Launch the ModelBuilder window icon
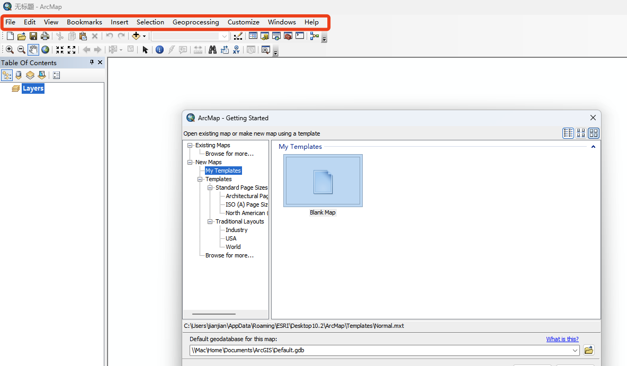The height and width of the screenshot is (366, 627). (x=315, y=36)
